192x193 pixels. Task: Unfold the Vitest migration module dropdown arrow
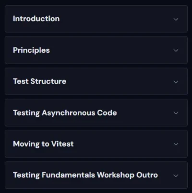coord(176,144)
